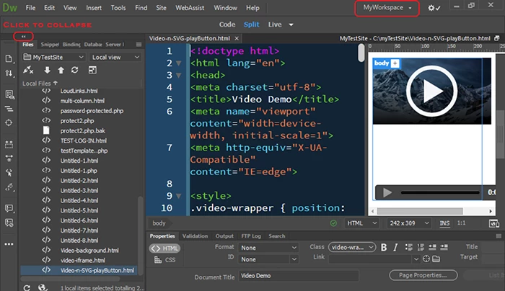The height and width of the screenshot is (291, 505).
Task: Click the refresh icon at Files panel bottom
Action: [x=27, y=288]
